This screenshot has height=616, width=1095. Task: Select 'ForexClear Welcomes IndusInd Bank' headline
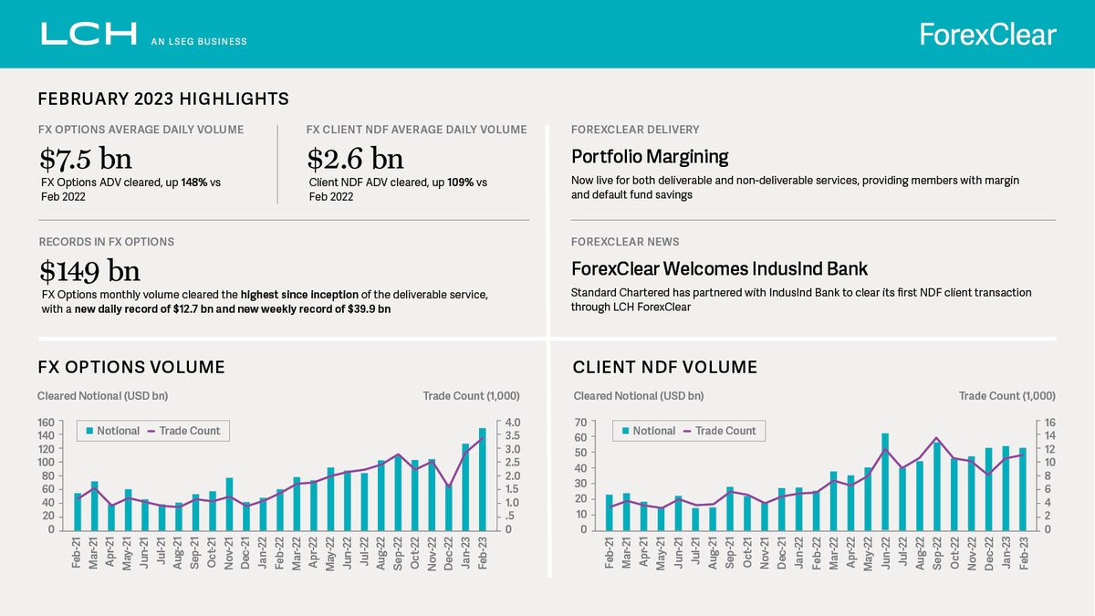[x=719, y=269]
